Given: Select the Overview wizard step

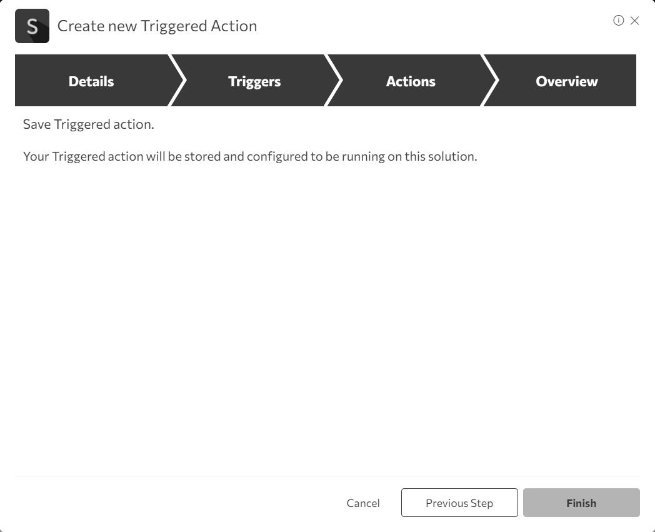Looking at the screenshot, I should coord(566,81).
